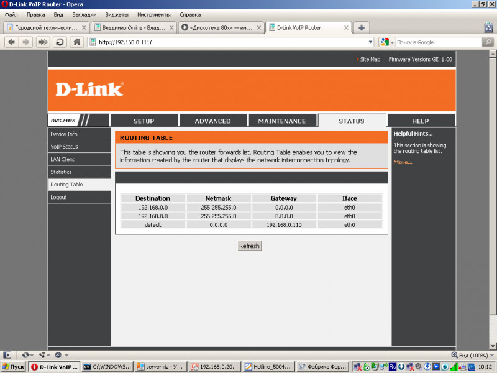Open the Виджеты menu
497x373 pixels.
pos(117,14)
